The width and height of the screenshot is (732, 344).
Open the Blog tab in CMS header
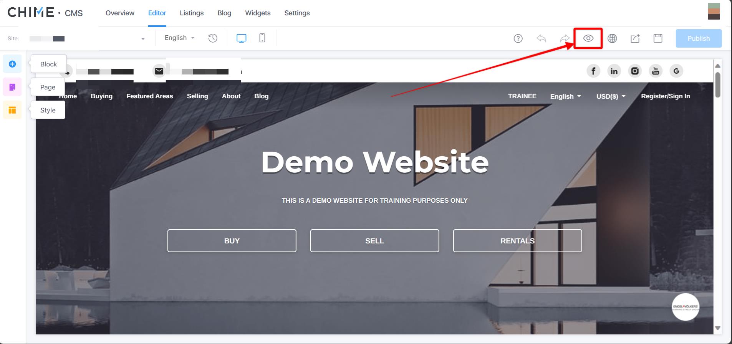pyautogui.click(x=224, y=13)
